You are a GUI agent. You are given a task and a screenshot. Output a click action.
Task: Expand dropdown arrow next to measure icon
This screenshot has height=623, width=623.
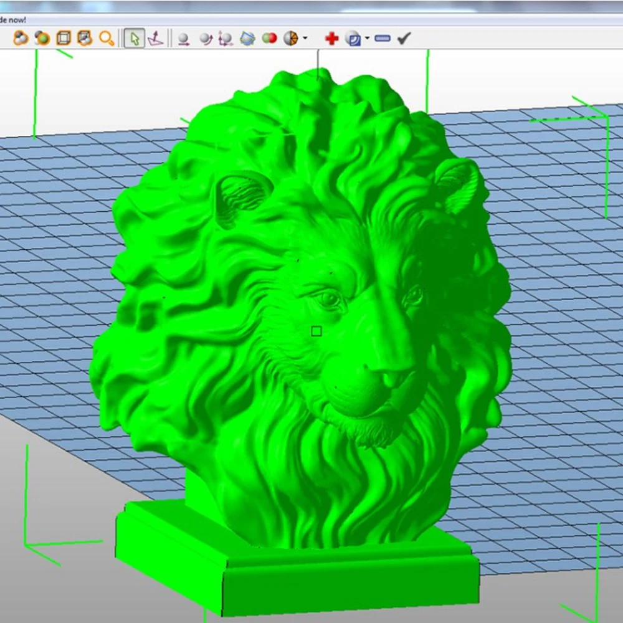tap(367, 38)
